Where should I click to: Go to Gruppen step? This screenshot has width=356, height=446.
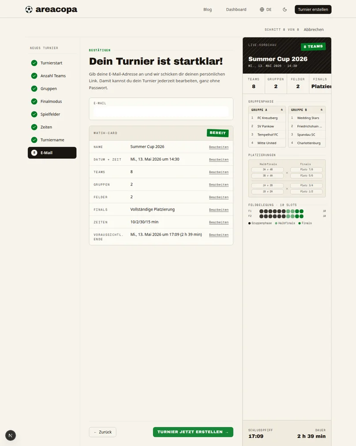point(52,88)
